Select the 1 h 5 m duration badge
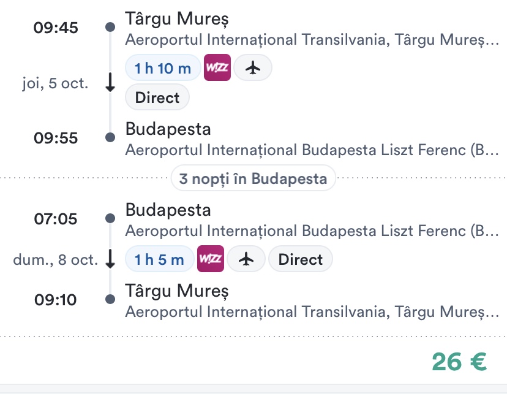The height and width of the screenshot is (396, 507). 160,259
